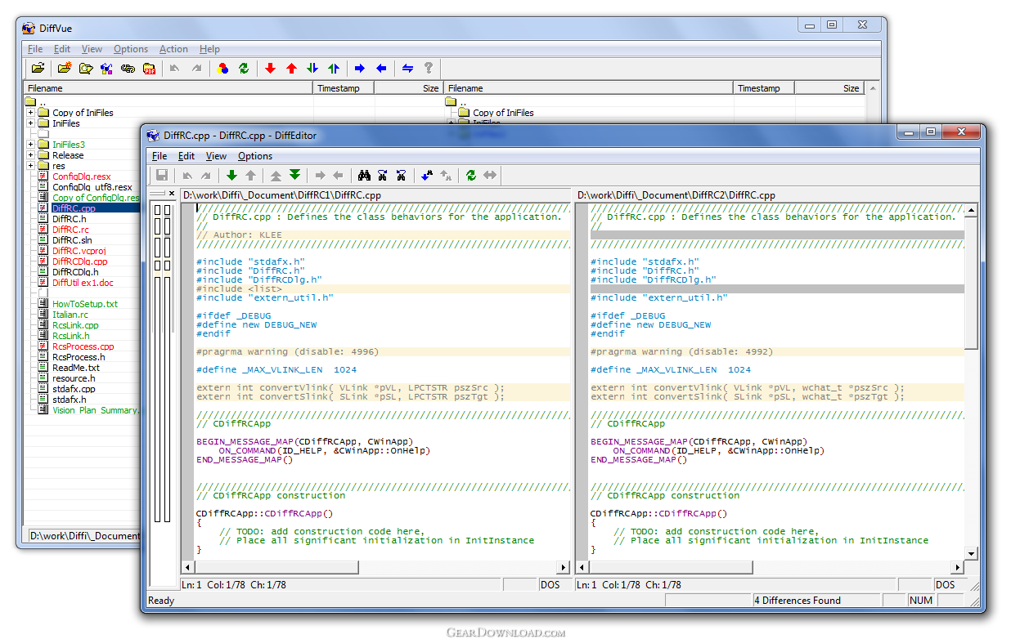Click the gray double up arrow first difference
The height and width of the screenshot is (639, 1011).
[276, 175]
